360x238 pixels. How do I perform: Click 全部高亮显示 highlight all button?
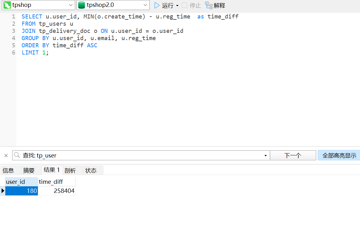(339, 156)
